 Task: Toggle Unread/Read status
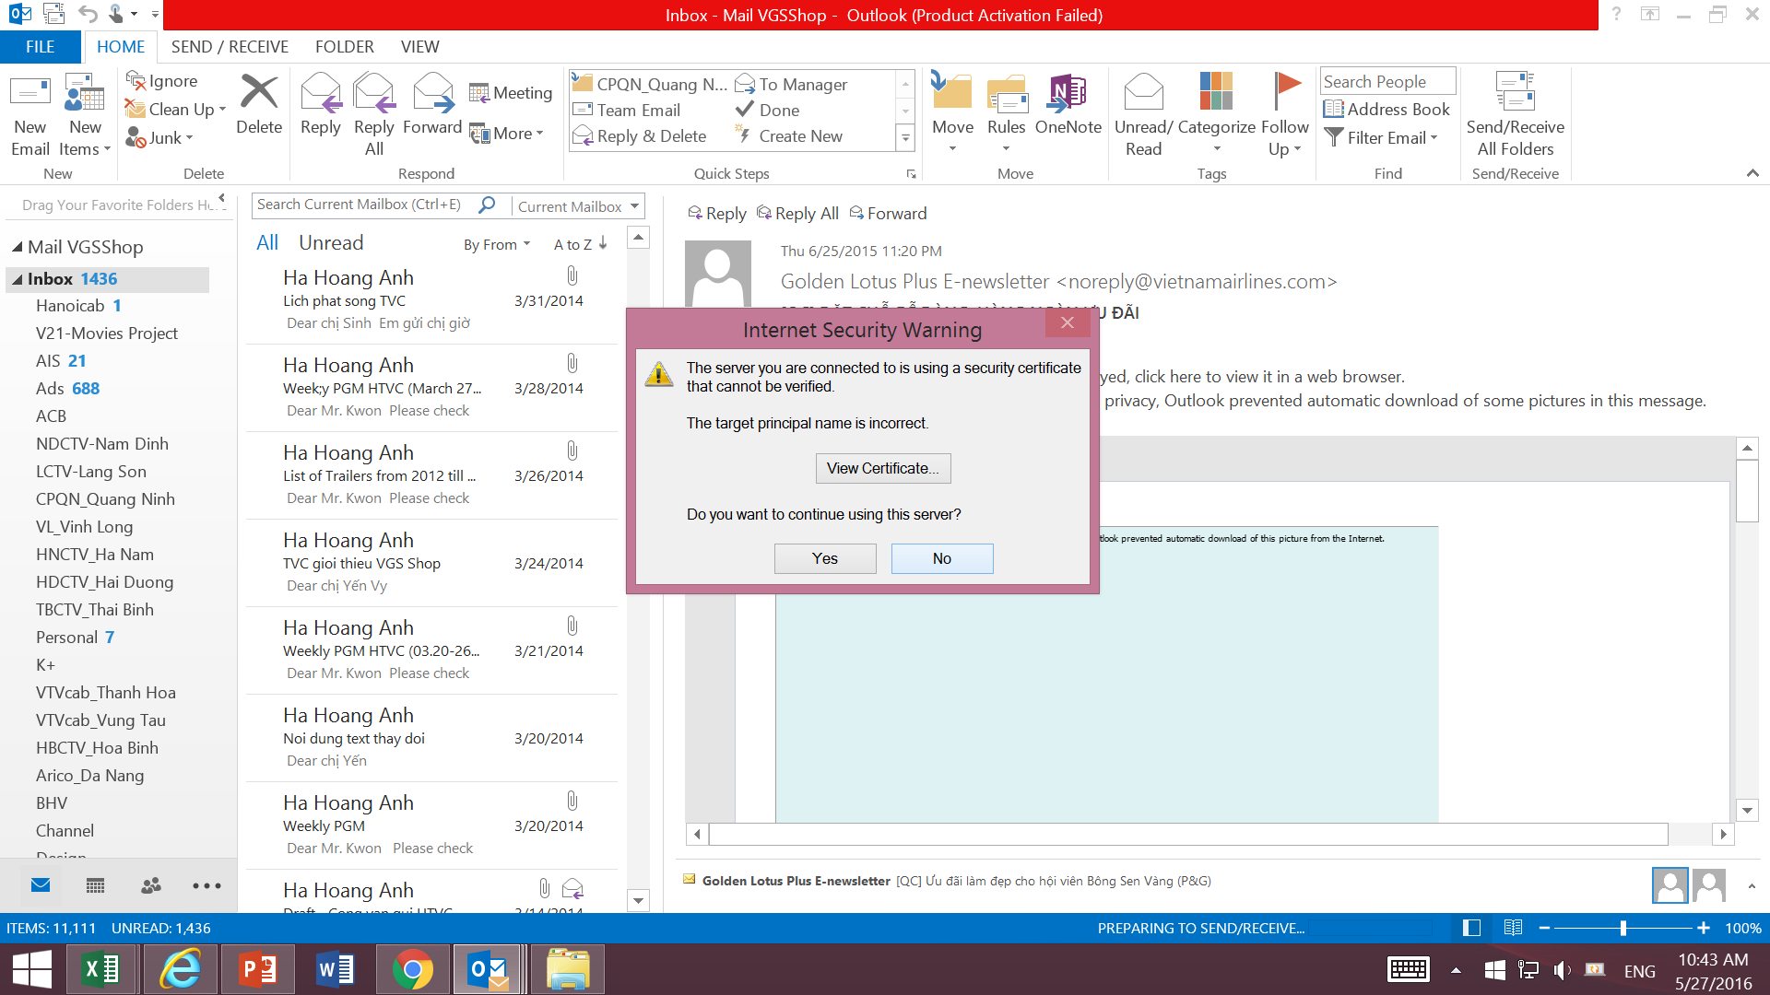[1143, 114]
